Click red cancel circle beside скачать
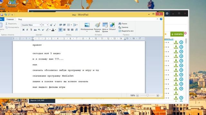This screenshot has width=206, height=115. (x=185, y=33)
